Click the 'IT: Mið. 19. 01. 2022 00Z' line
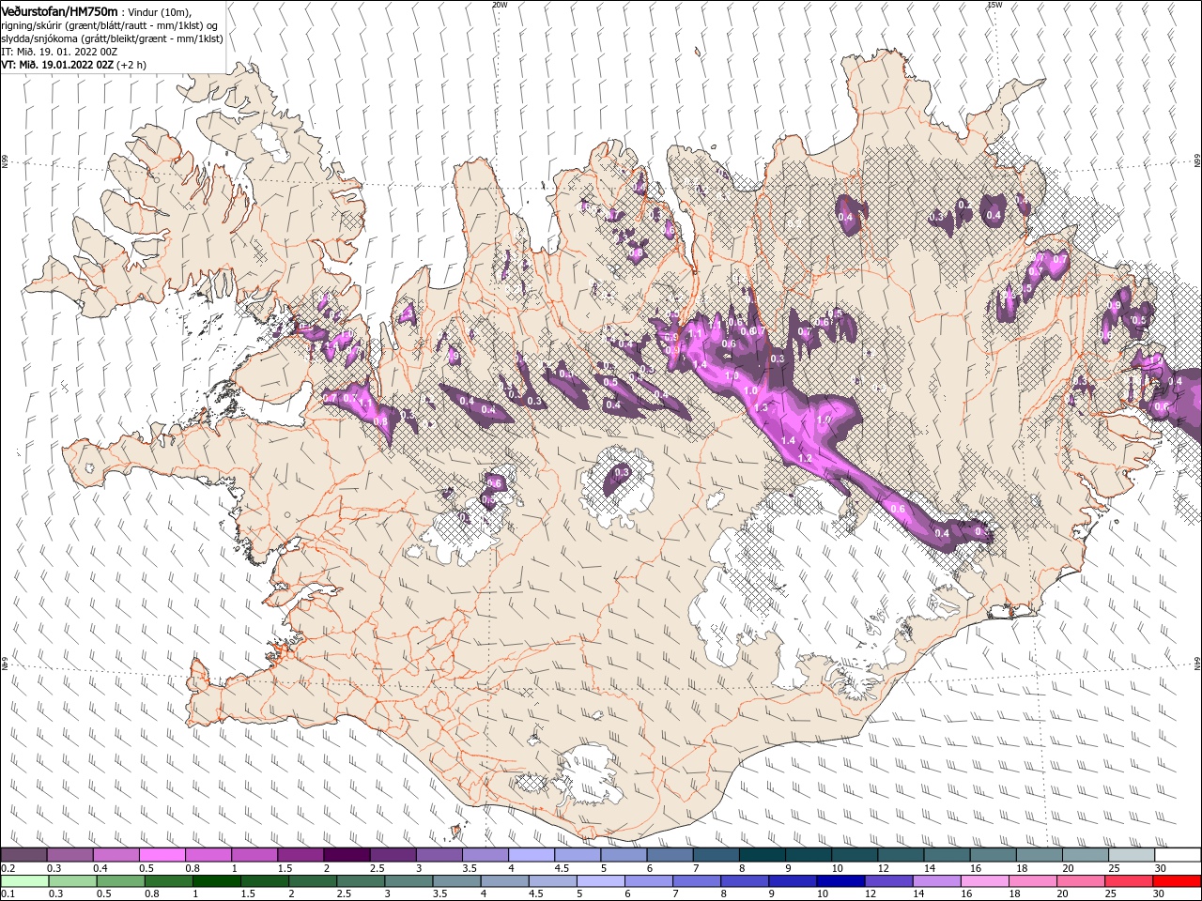Image resolution: width=1202 pixels, height=901 pixels. pyautogui.click(x=58, y=52)
